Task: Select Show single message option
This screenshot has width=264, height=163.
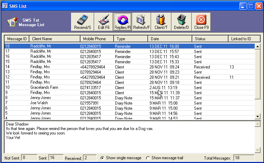Action: [x=121, y=158]
